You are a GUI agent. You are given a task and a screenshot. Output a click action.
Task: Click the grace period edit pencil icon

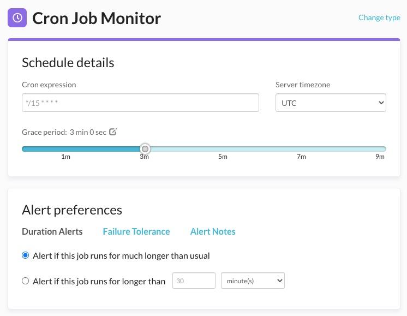pyautogui.click(x=113, y=132)
